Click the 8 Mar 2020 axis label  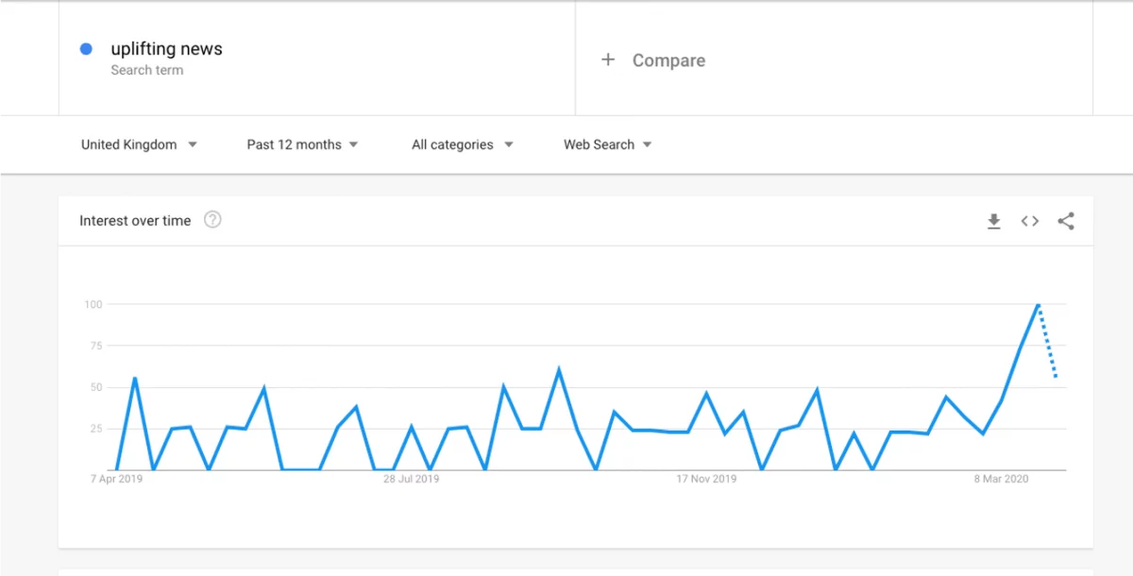pos(1001,479)
